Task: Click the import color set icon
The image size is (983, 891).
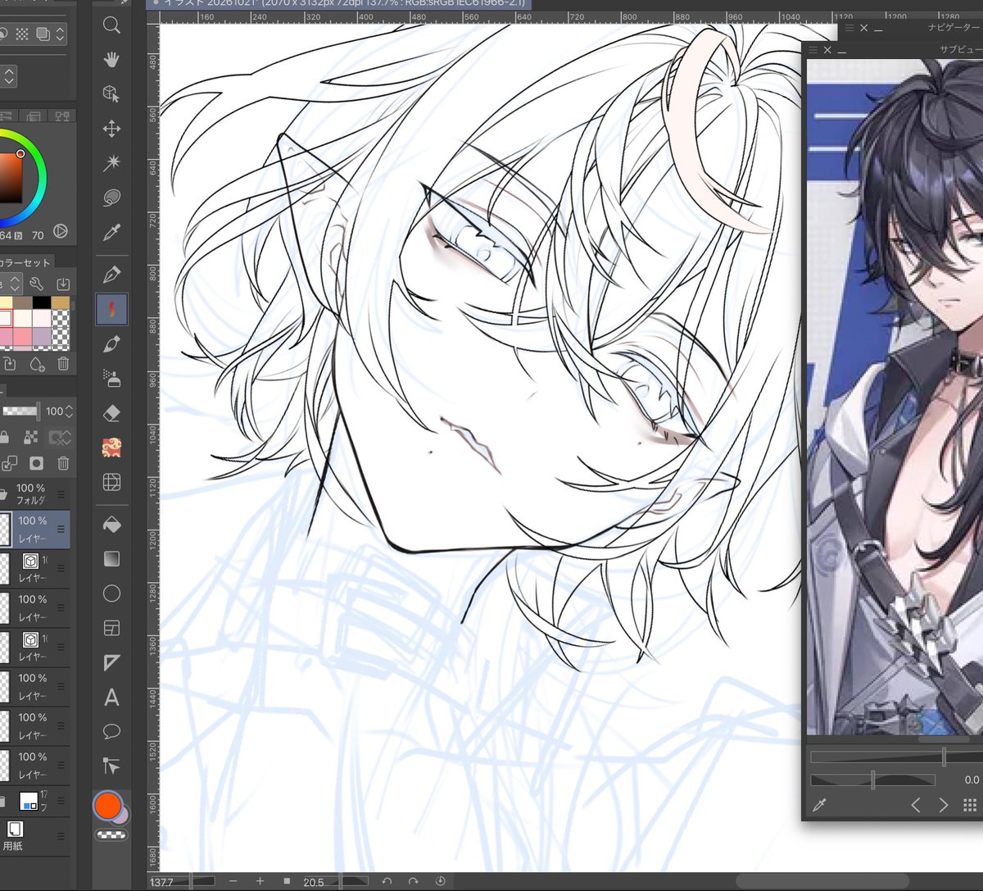Action: 63,284
